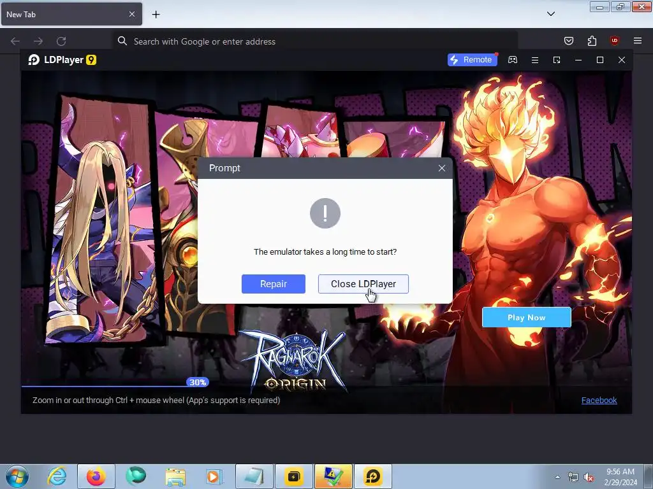
Task: Open the media player taskbar icon
Action: point(214,476)
